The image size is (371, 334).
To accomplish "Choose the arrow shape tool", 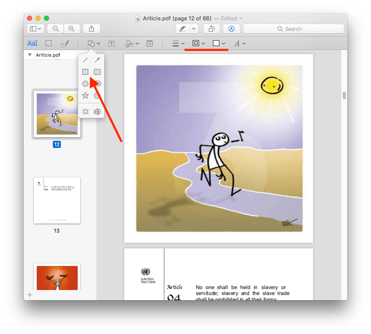I will point(97,60).
